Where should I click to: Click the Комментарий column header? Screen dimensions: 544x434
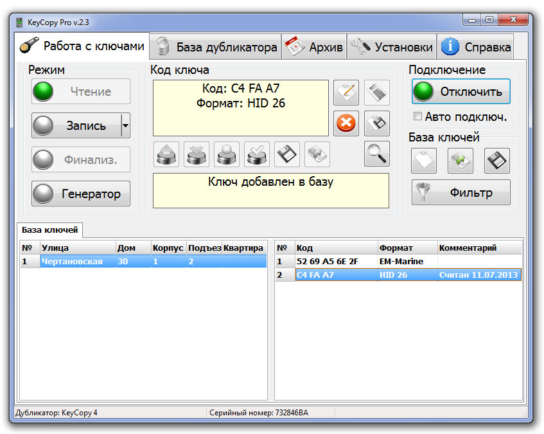[480, 248]
